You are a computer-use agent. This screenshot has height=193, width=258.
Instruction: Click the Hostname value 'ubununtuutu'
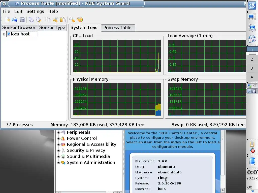point(170,172)
